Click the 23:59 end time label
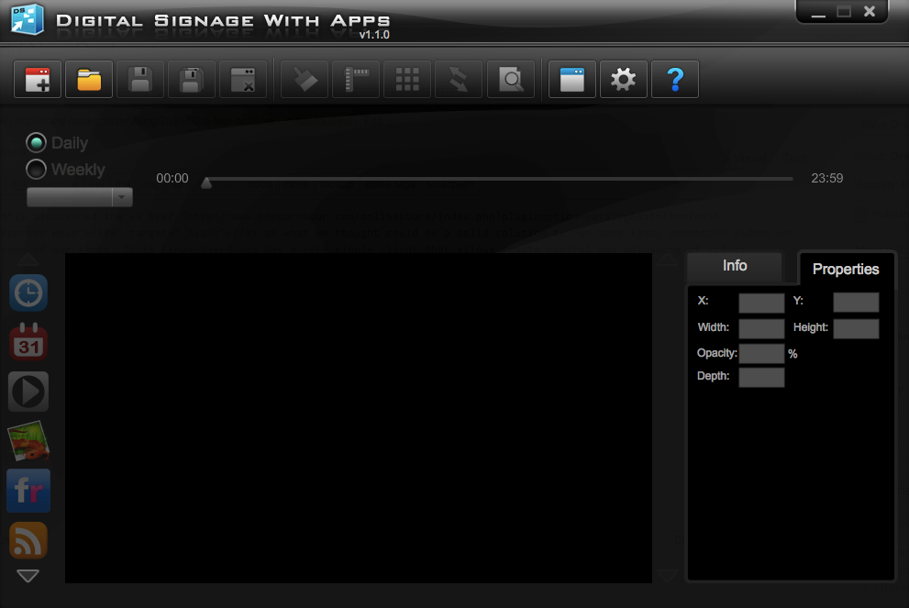Image resolution: width=909 pixels, height=608 pixels. coord(827,179)
